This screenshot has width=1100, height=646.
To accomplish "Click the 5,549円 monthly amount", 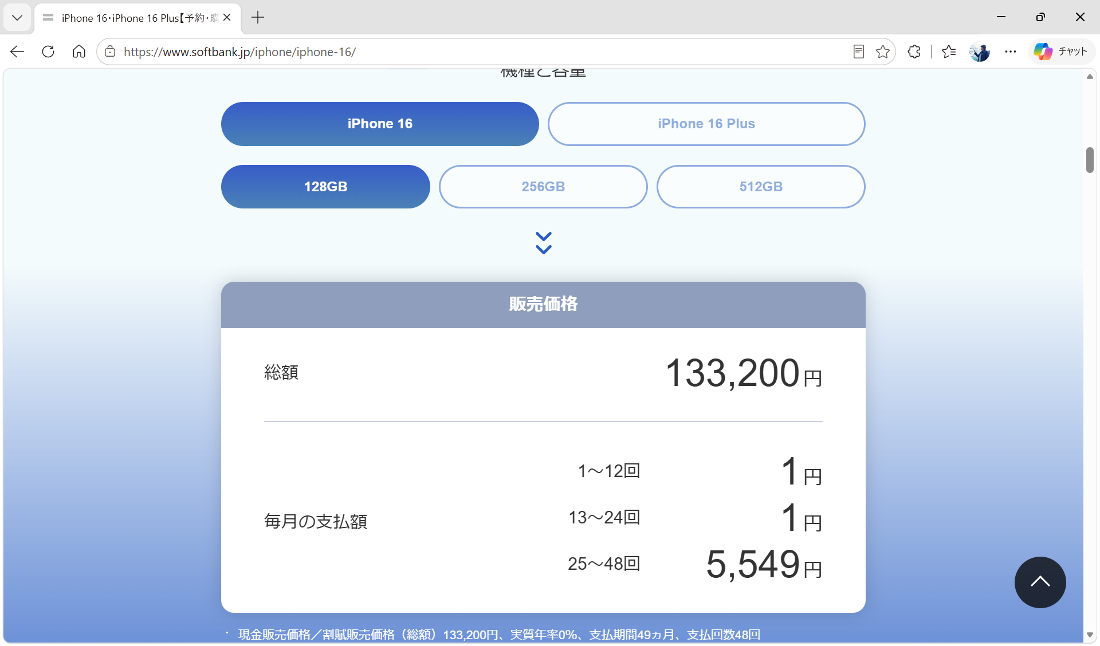I will (764, 564).
